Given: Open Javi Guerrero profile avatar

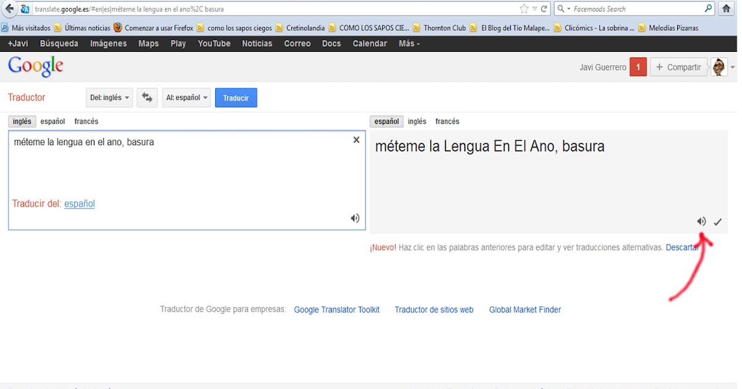Looking at the screenshot, I should [x=719, y=67].
